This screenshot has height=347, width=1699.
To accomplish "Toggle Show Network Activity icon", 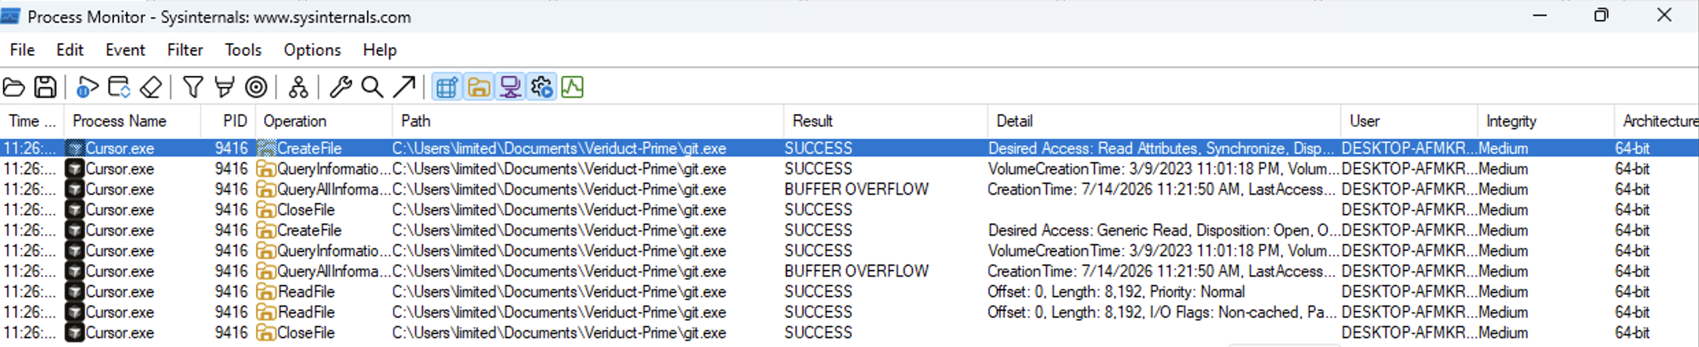I will 510,87.
